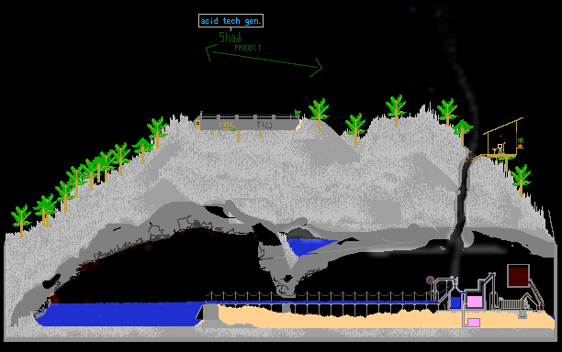
Task: Click the purple symbols on the bunker wall
Action: pyautogui.click(x=264, y=125)
